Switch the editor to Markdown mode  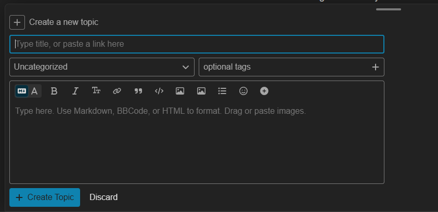click(22, 91)
